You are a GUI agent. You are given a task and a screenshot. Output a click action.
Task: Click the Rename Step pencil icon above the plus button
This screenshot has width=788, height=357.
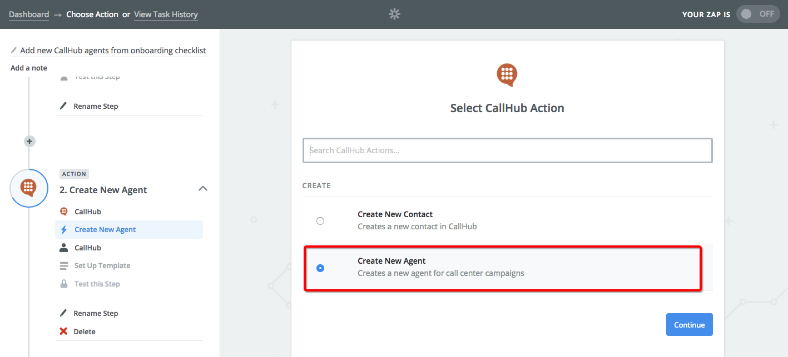click(x=63, y=106)
